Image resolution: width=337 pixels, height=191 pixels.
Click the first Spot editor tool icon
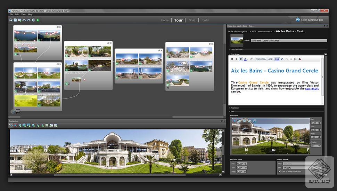(x=10, y=125)
